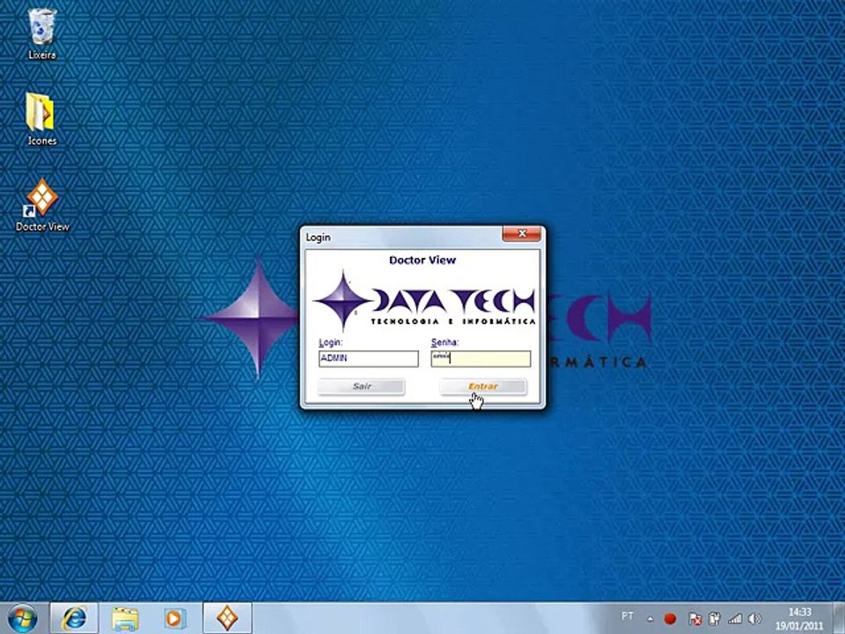Open Windows Media Player from taskbar
The image size is (845, 634).
174,618
